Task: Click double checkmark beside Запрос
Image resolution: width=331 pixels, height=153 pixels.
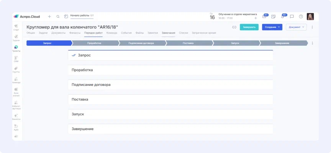Action: [x=74, y=55]
